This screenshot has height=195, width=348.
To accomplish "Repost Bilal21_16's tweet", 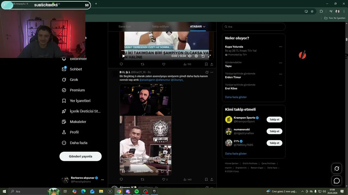I will coord(142,179).
